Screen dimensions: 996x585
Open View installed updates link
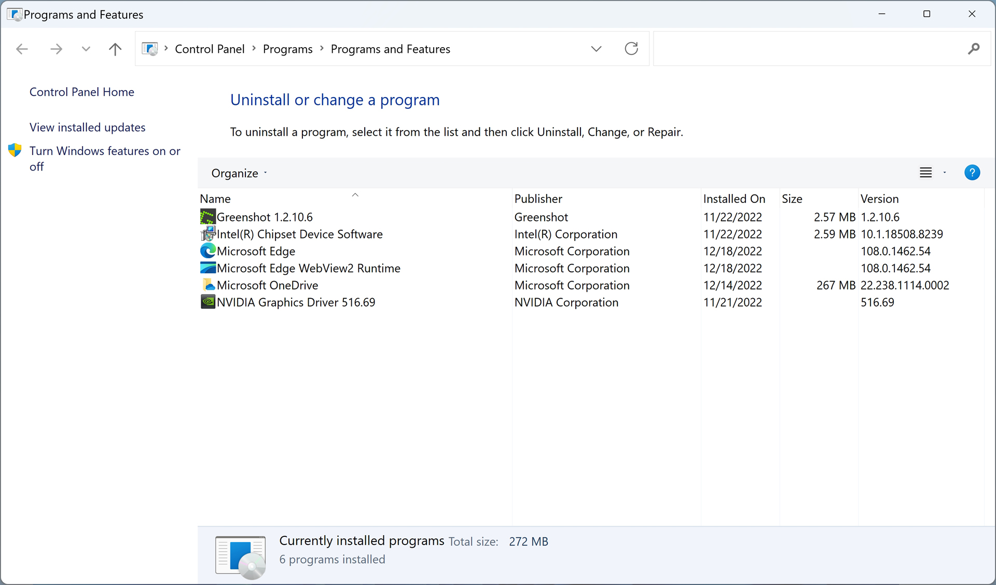pos(87,128)
